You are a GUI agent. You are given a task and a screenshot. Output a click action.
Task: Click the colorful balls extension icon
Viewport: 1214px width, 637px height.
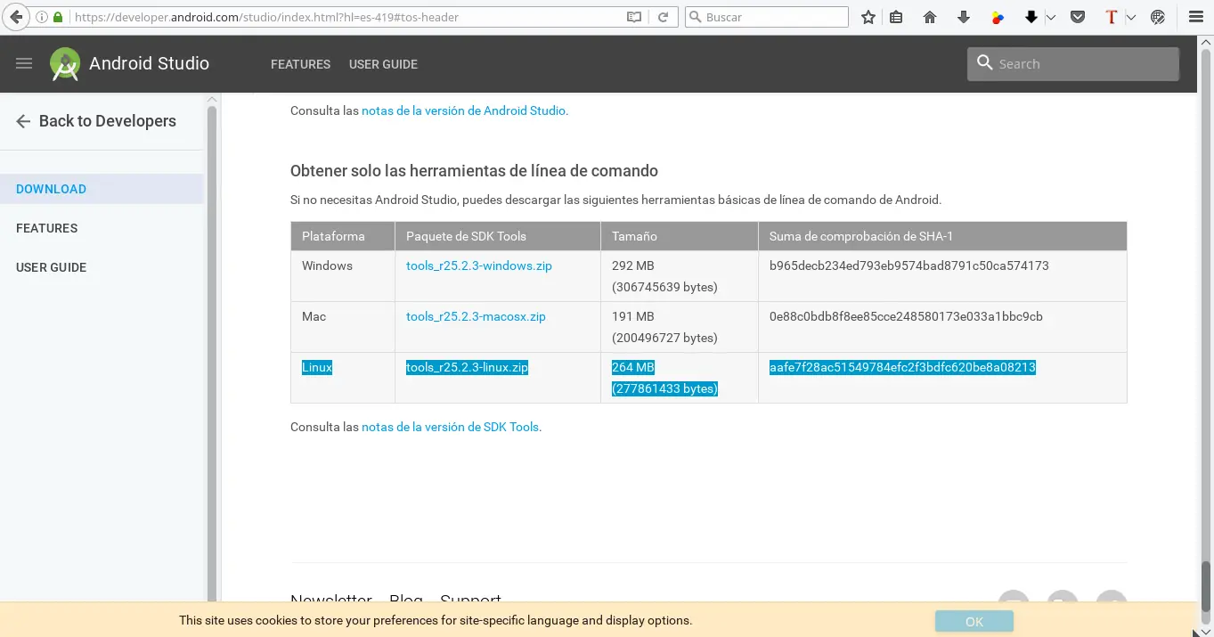[x=998, y=17]
